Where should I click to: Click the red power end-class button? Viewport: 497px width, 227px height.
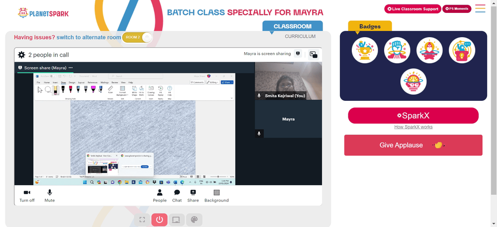click(159, 220)
